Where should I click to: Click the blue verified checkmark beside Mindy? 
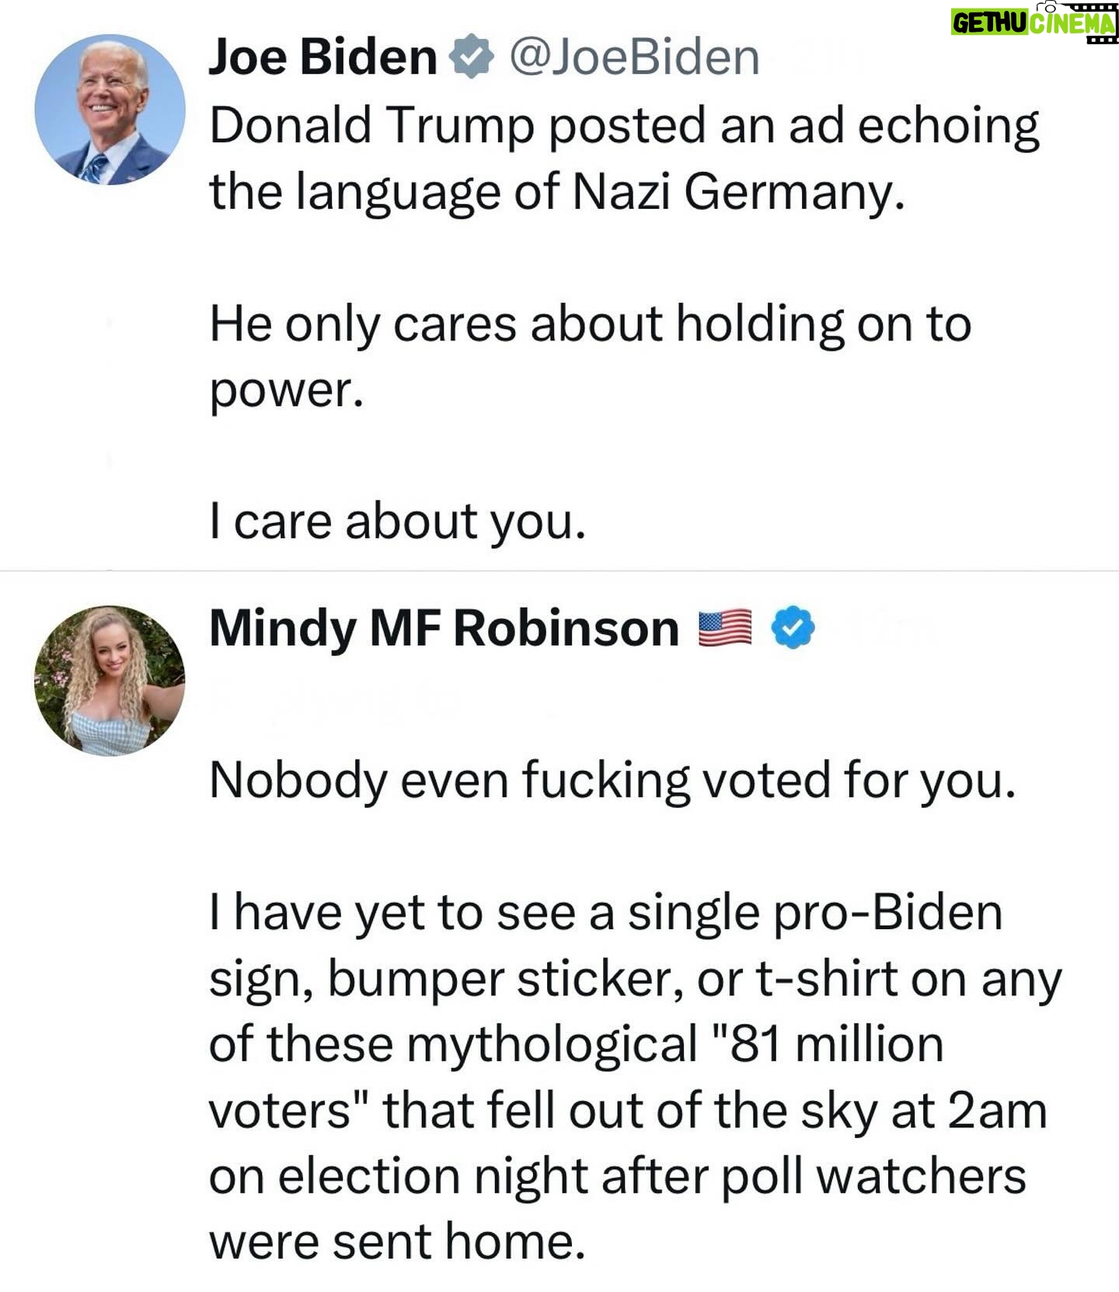[x=793, y=628]
